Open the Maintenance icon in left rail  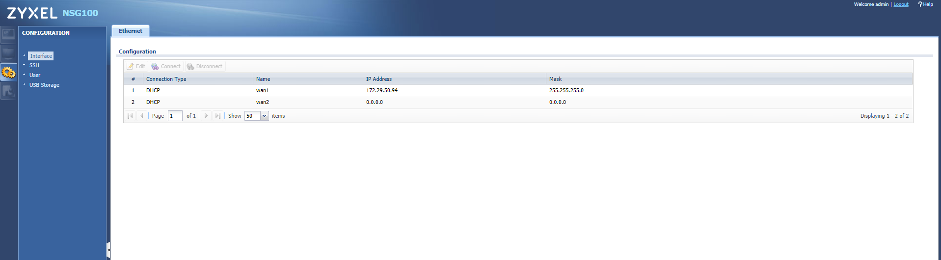click(x=8, y=91)
